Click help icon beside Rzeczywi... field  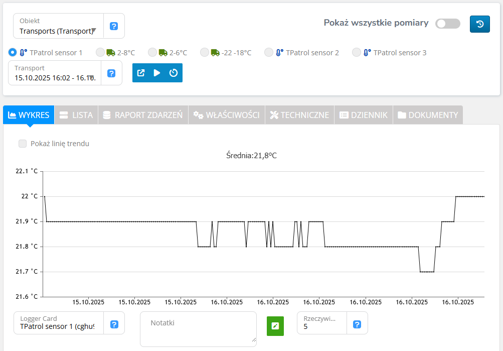[x=357, y=324]
